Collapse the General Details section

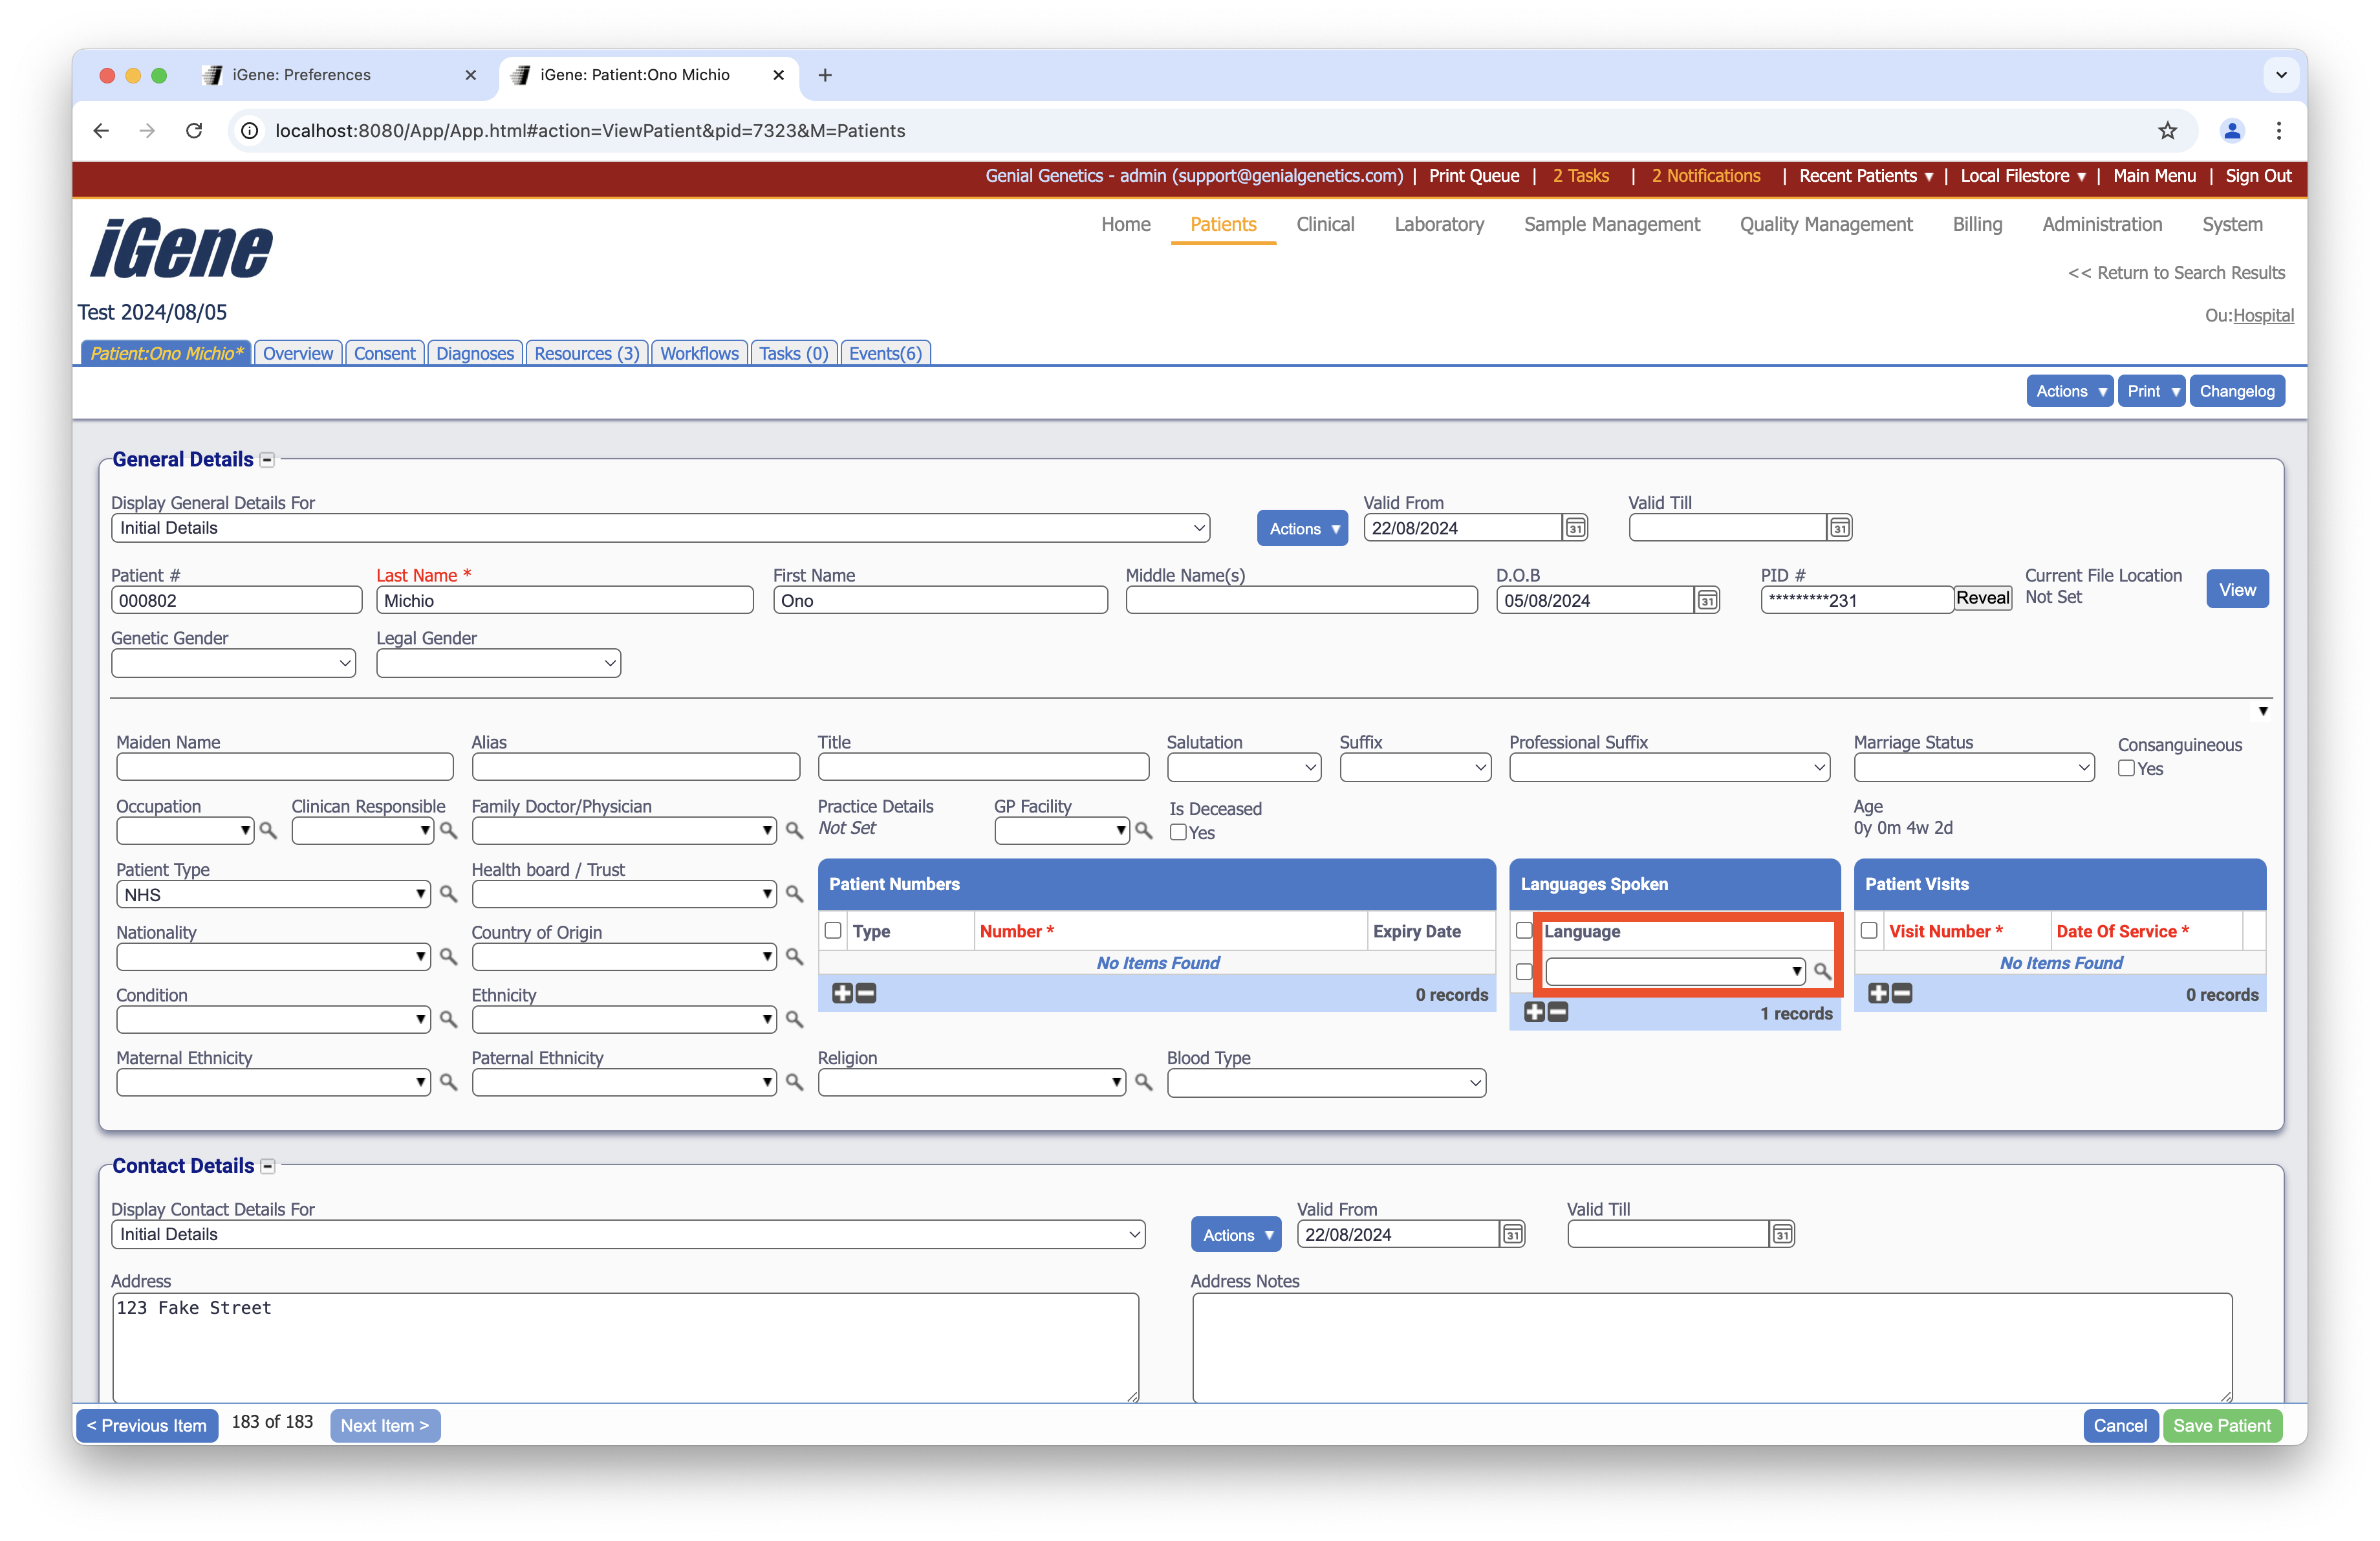coord(267,460)
